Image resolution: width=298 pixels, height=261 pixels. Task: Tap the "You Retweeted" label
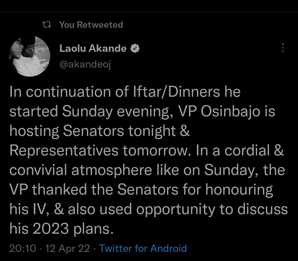91,25
